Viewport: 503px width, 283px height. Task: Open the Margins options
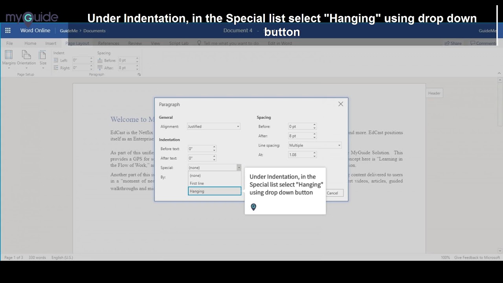(x=9, y=59)
